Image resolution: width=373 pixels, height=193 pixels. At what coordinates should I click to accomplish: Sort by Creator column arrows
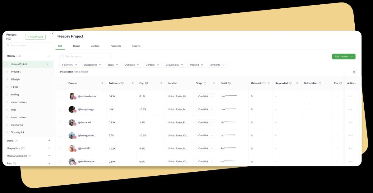click(102, 83)
